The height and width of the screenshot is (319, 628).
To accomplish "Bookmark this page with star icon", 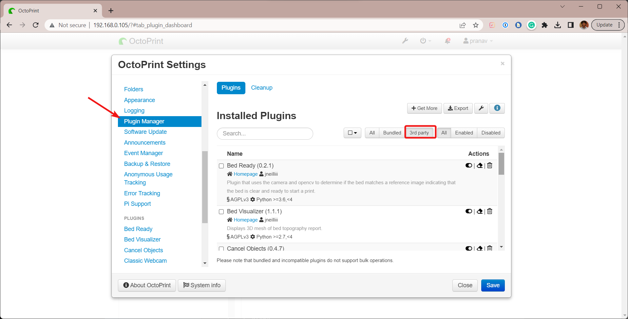I will click(476, 25).
